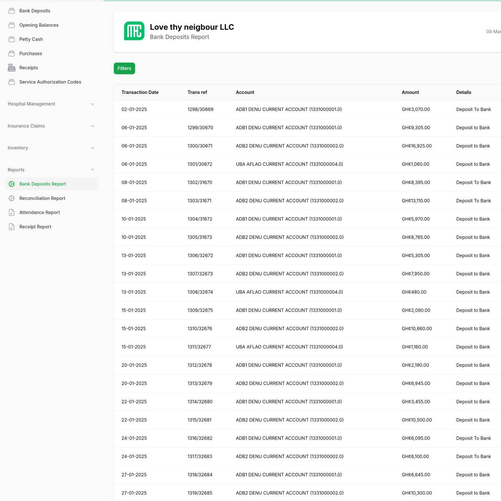Select the Petty Cash icon in sidebar
Viewport: 501px width, 501px height.
[11, 39]
